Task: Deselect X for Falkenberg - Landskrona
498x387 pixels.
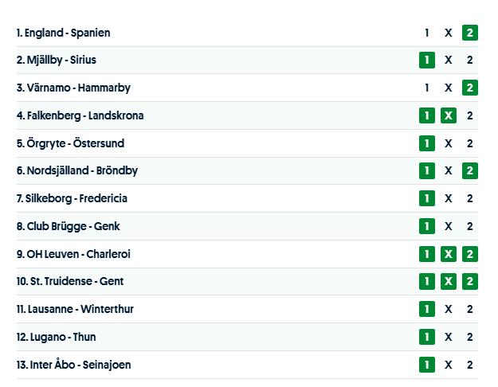Action: coord(449,115)
